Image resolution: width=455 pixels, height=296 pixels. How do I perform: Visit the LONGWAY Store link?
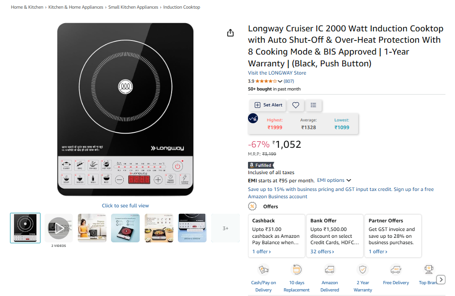tap(277, 73)
